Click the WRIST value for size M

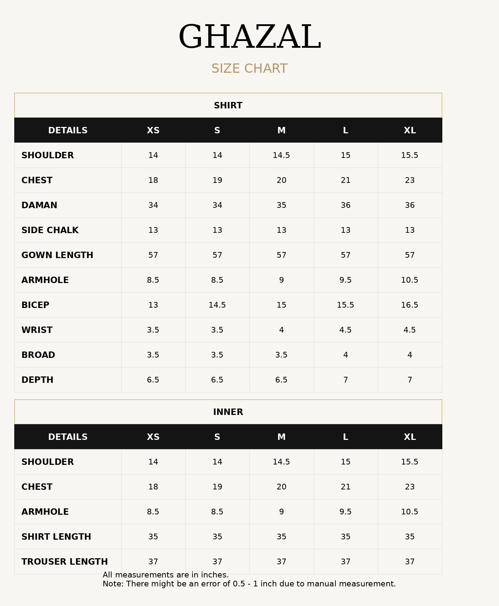[282, 330]
